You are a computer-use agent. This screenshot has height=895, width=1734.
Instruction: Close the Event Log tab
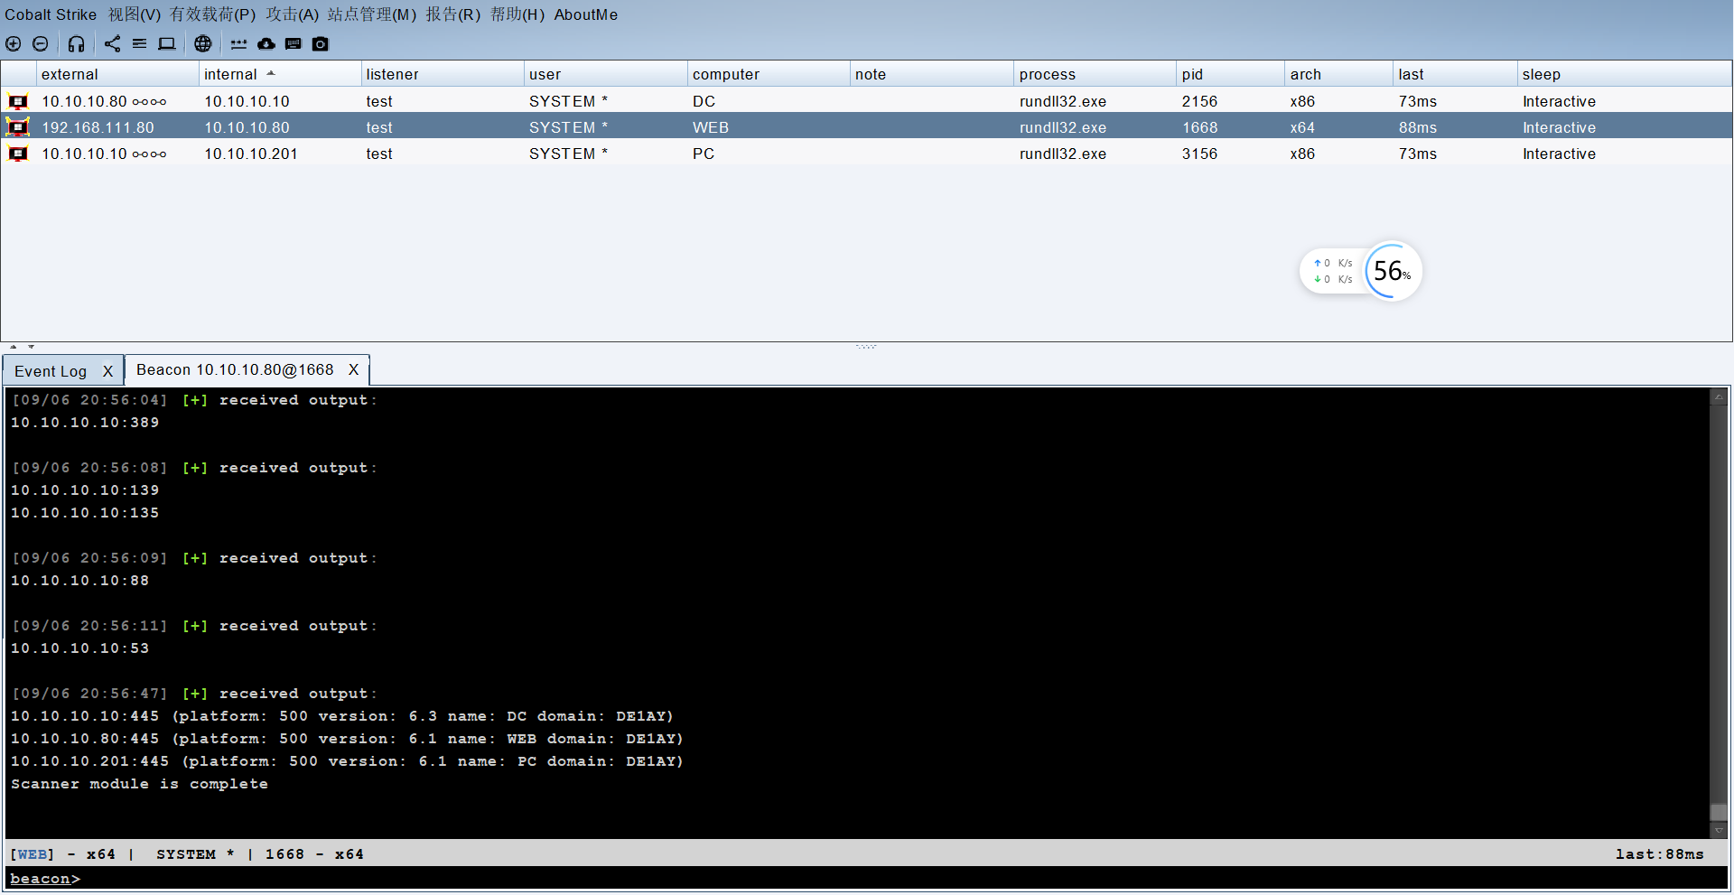pyautogui.click(x=107, y=371)
